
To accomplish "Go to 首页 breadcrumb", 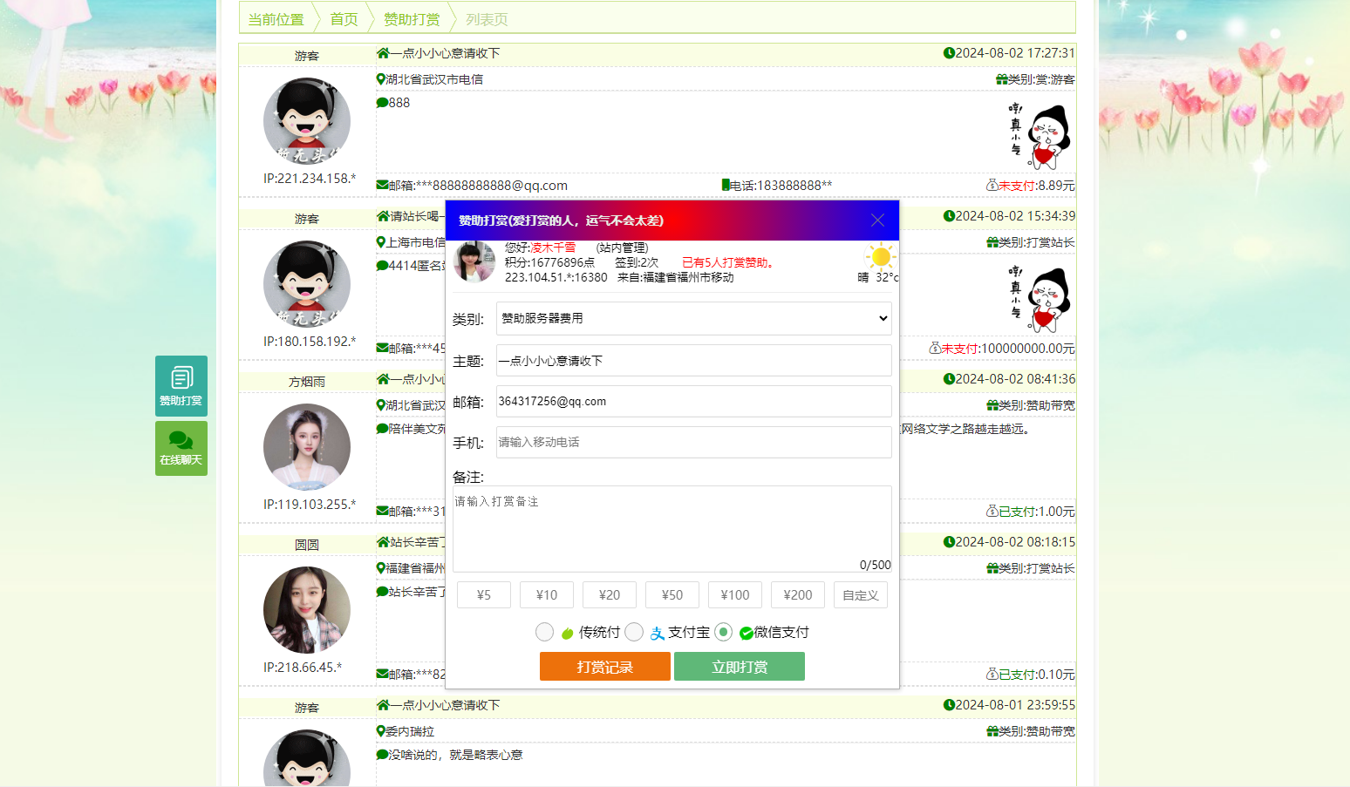I will (x=344, y=19).
